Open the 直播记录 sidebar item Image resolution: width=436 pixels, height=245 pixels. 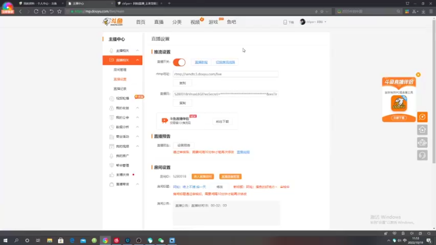(x=120, y=89)
